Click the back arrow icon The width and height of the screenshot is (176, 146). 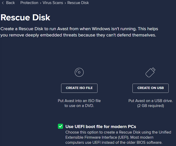[2, 3]
